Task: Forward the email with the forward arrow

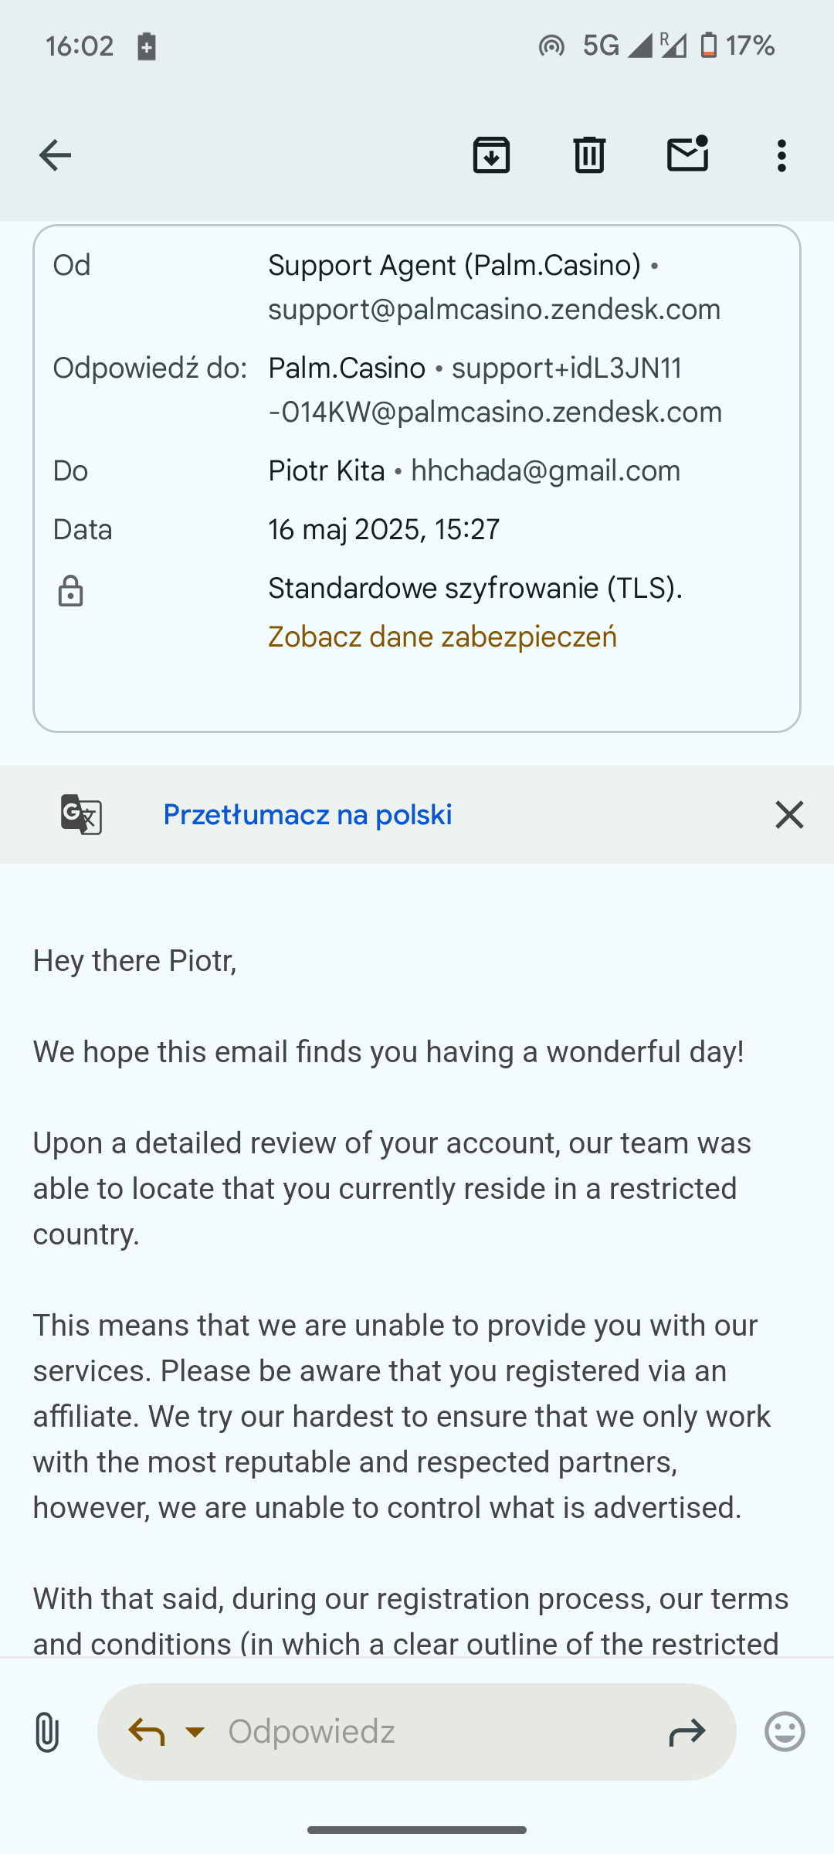Action: pyautogui.click(x=687, y=1732)
